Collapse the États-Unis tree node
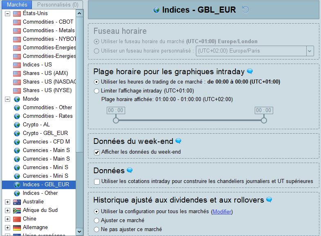Screen dimensions: 321x236 click(x=8, y=14)
